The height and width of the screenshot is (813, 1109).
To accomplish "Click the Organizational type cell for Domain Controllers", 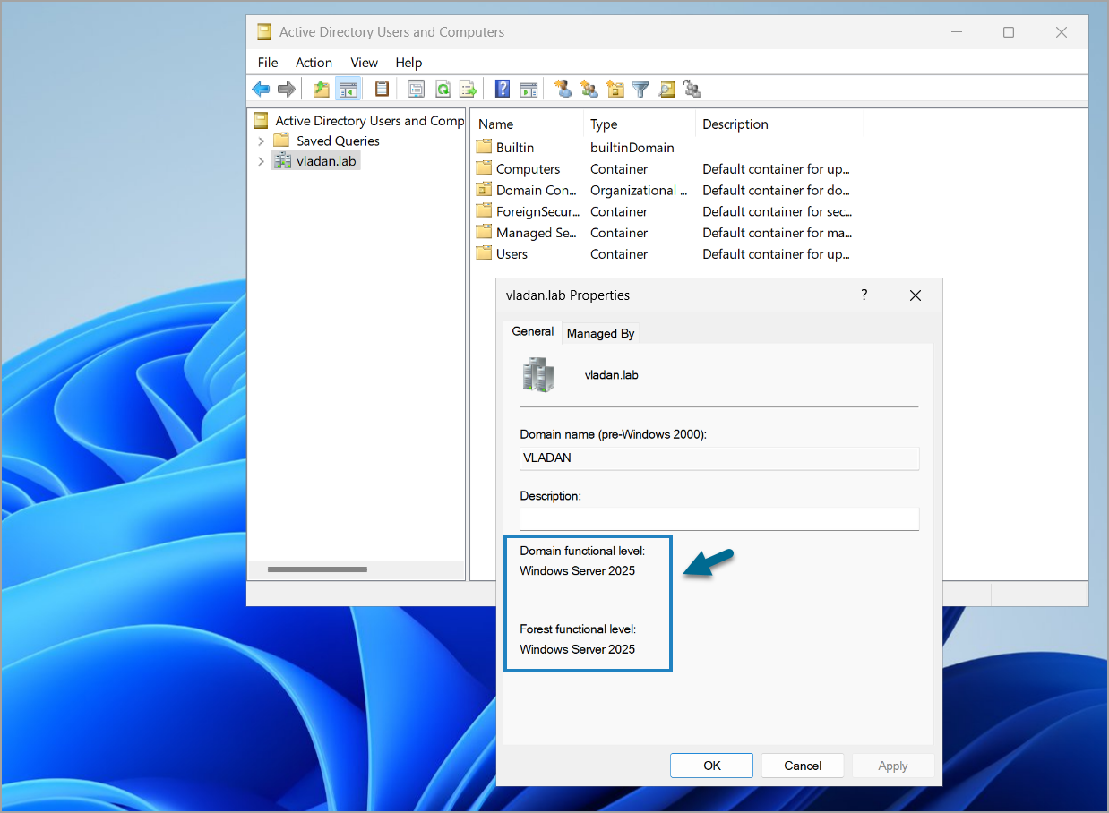I will 639,190.
